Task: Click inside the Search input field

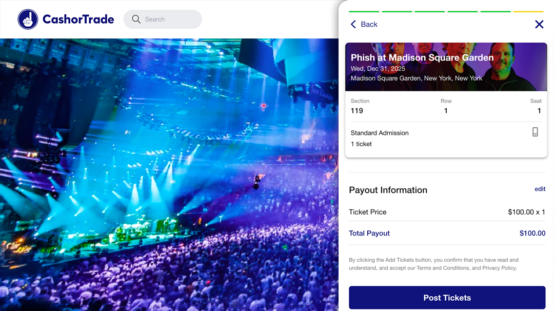Action: (x=164, y=19)
